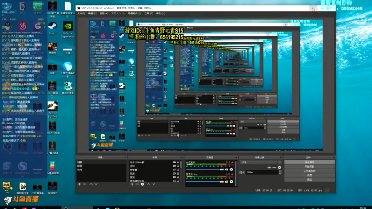Image resolution: width=372 pixels, height=209 pixels.
Task: Add a scene transition with the plus icon
Action: [269, 167]
